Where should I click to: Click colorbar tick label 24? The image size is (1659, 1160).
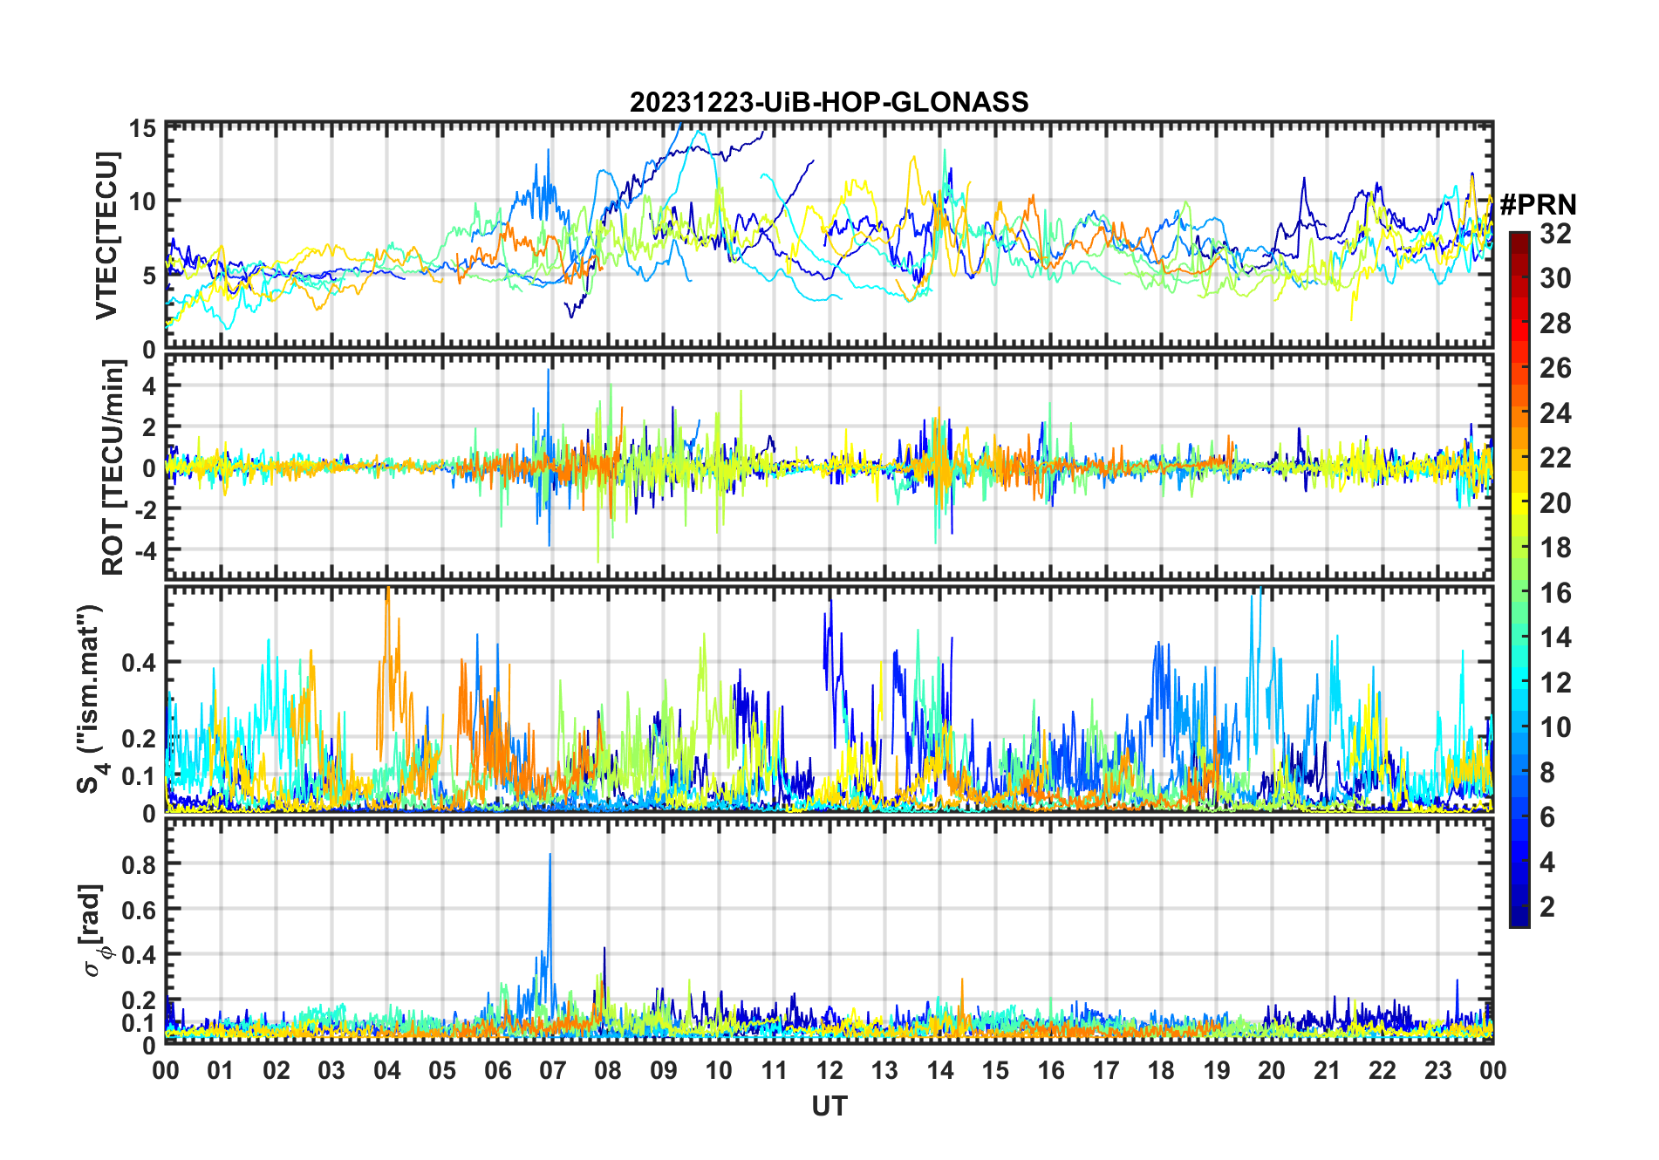pyautogui.click(x=1555, y=413)
